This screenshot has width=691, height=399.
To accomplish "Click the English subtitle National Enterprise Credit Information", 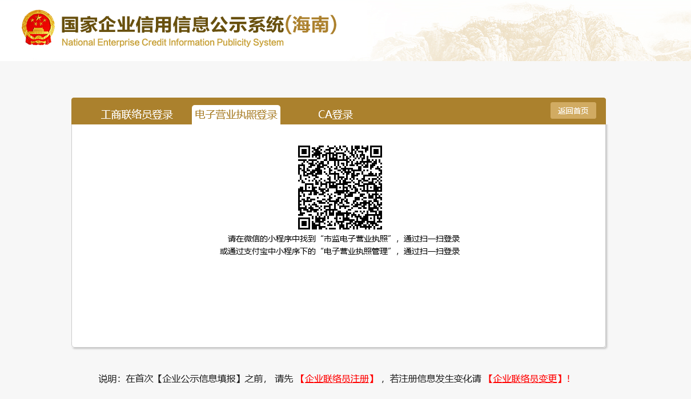I will pos(172,43).
